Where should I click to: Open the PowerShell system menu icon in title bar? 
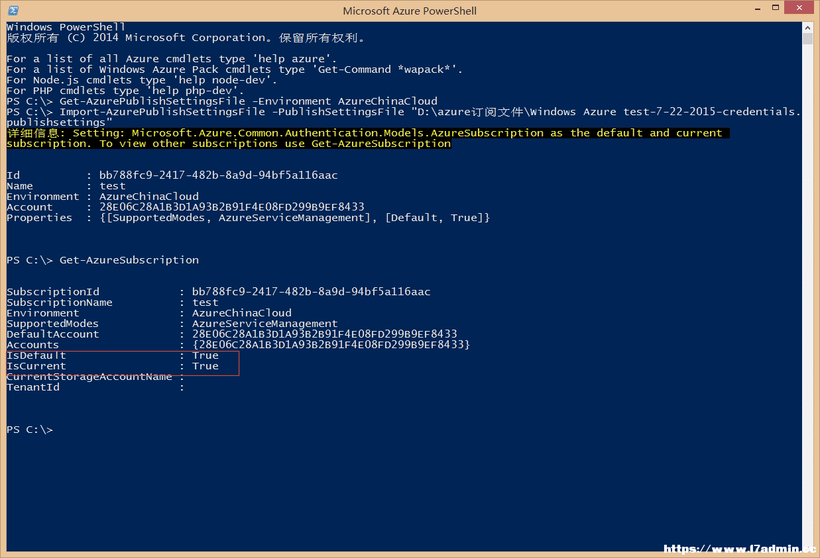[x=13, y=11]
